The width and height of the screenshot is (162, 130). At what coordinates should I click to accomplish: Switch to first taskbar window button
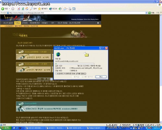point(35,128)
